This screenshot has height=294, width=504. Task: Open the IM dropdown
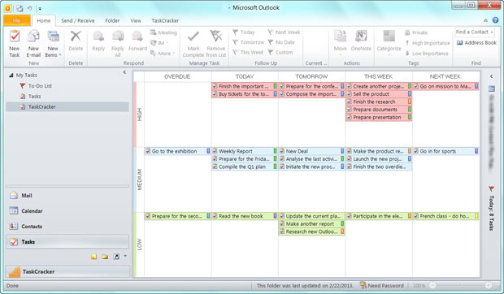point(160,43)
